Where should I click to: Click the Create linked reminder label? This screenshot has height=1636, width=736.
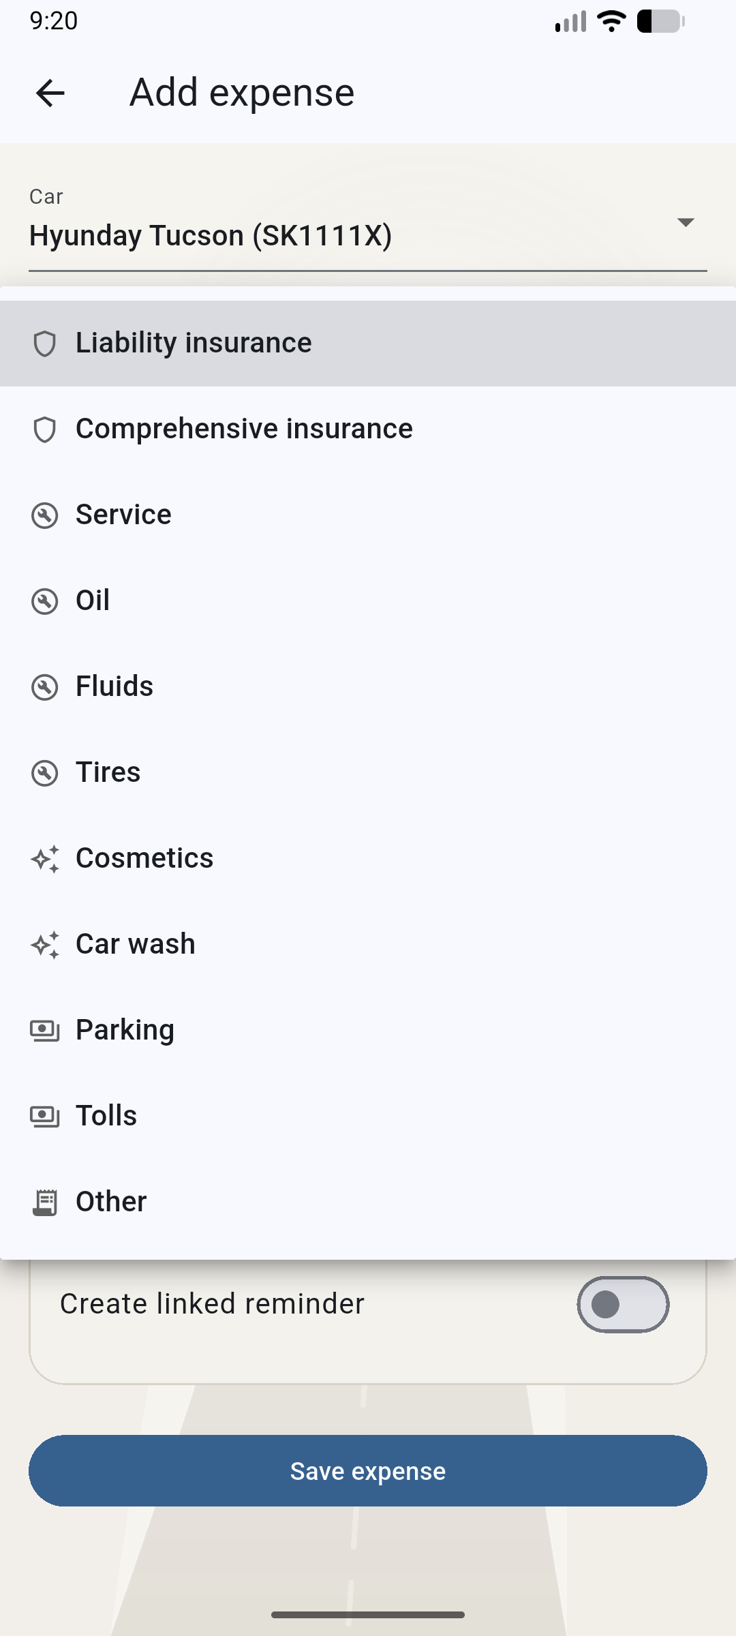tap(212, 1304)
